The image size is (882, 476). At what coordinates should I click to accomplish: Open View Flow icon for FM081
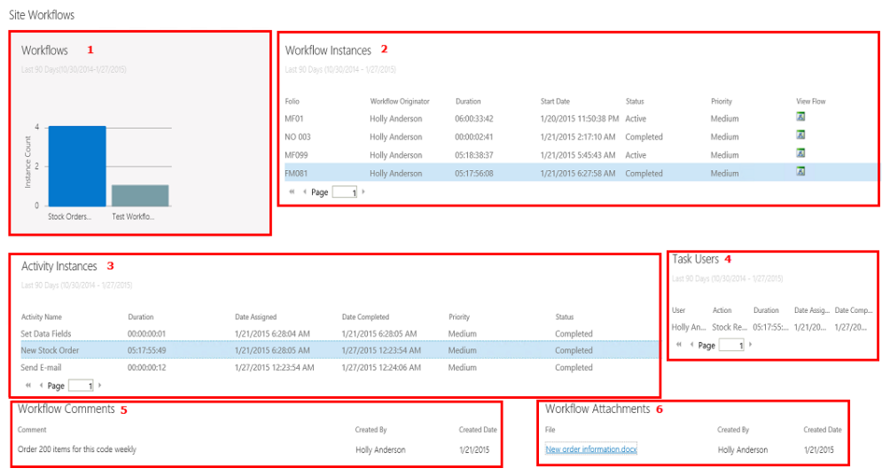click(x=800, y=171)
